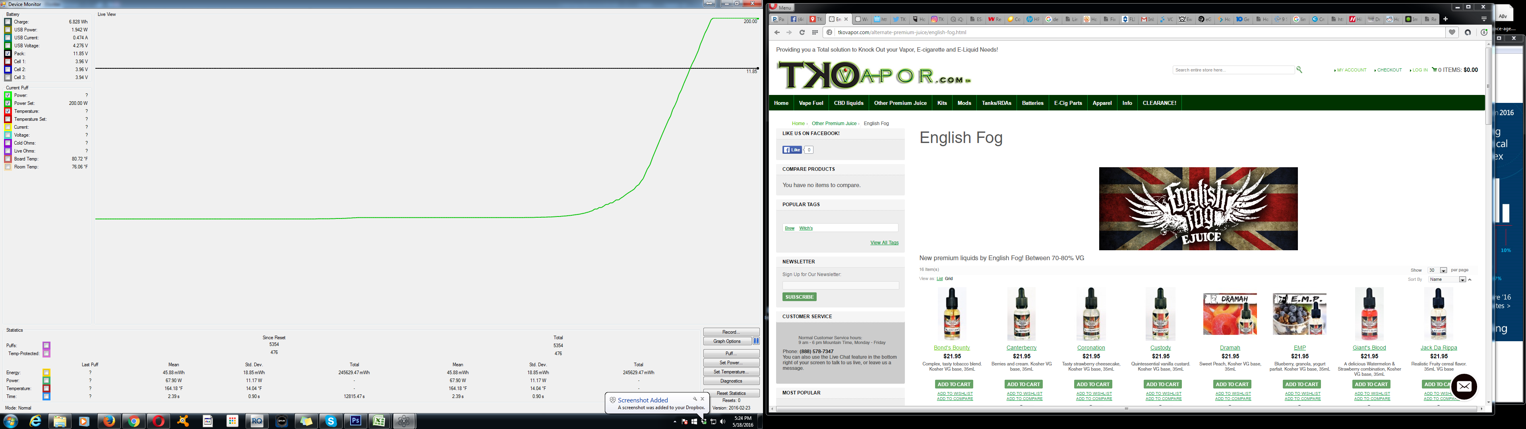This screenshot has height=429, width=1526.
Task: Open Photoshop from the taskbar
Action: click(355, 421)
